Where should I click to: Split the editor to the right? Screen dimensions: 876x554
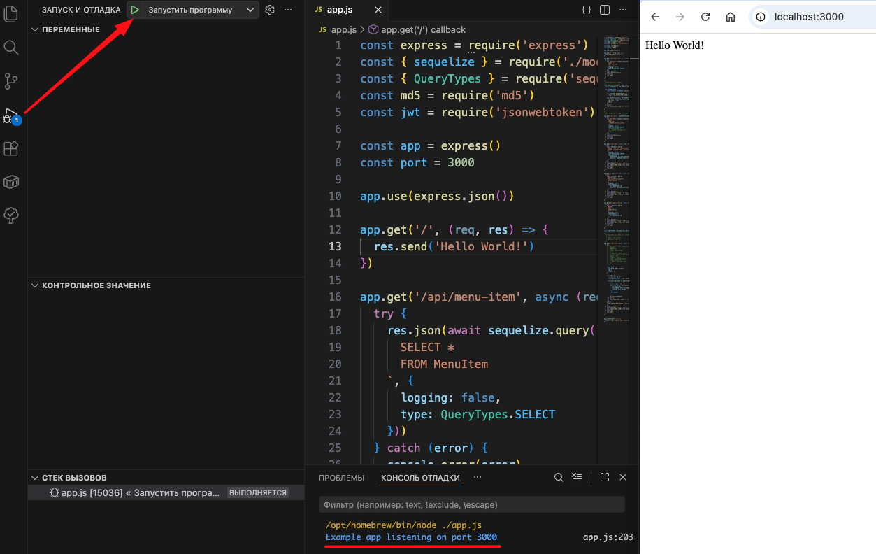605,10
